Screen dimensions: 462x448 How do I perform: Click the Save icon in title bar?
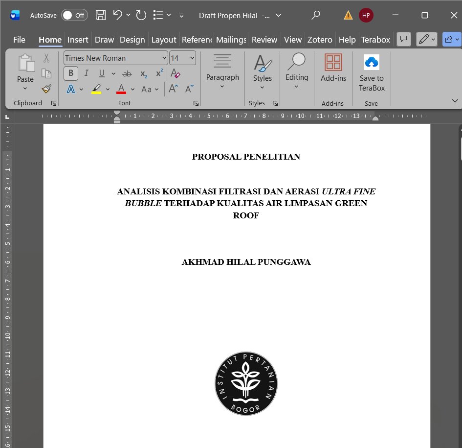(101, 15)
